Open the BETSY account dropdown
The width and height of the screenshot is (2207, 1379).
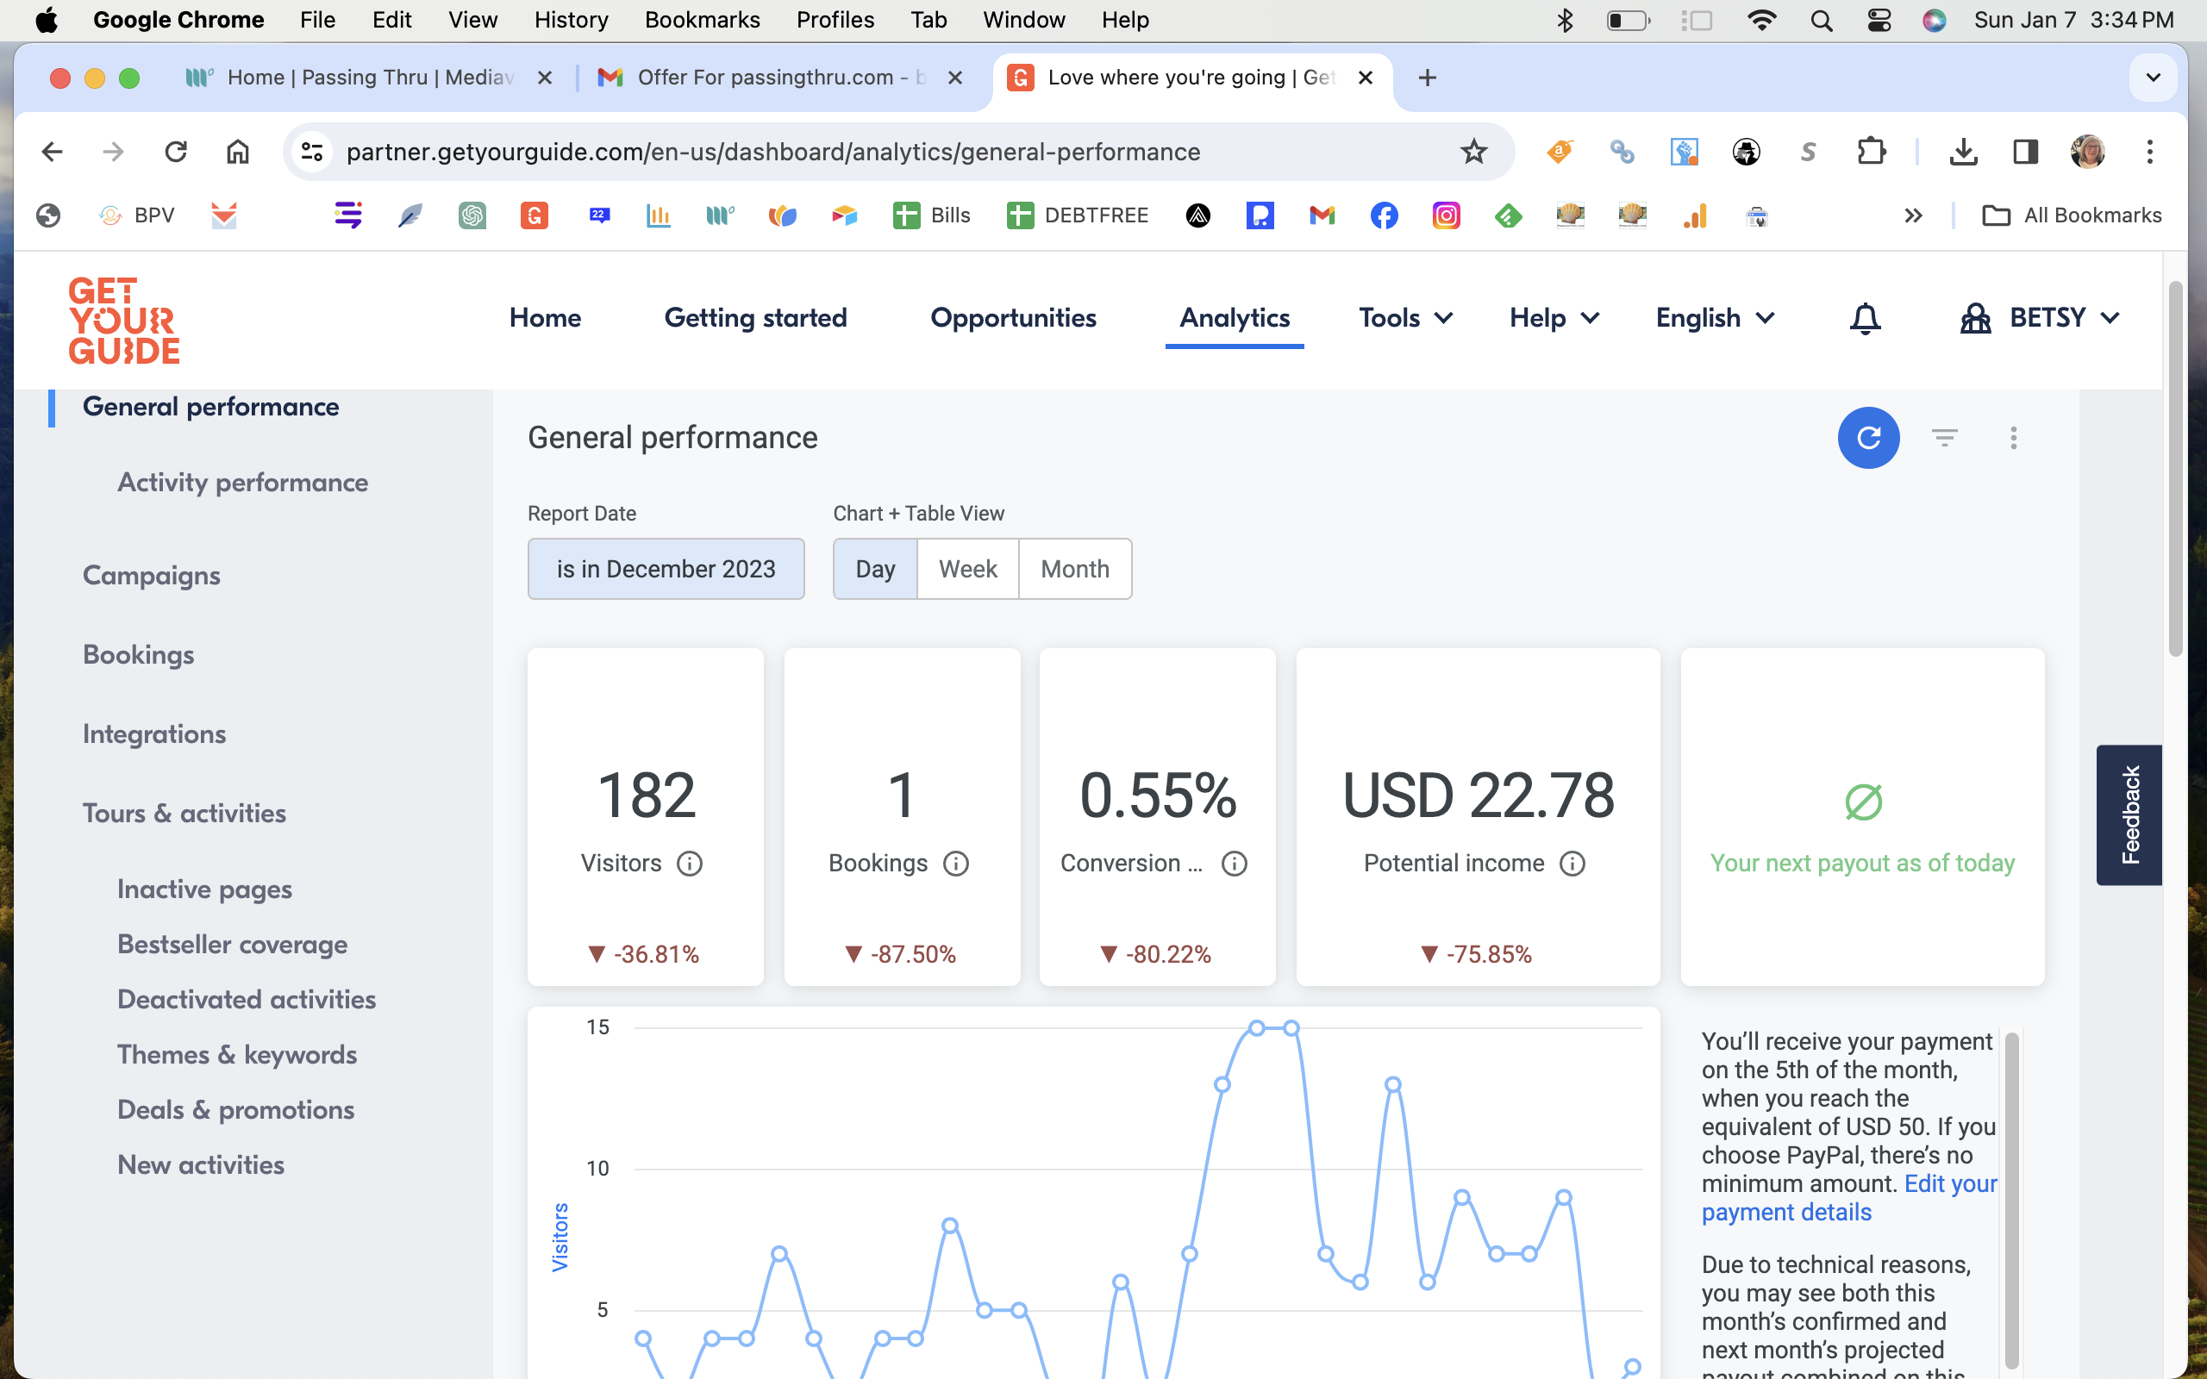tap(2039, 317)
